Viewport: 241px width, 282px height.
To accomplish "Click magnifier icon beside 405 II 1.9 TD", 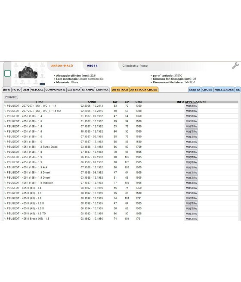I will (x=5, y=214).
